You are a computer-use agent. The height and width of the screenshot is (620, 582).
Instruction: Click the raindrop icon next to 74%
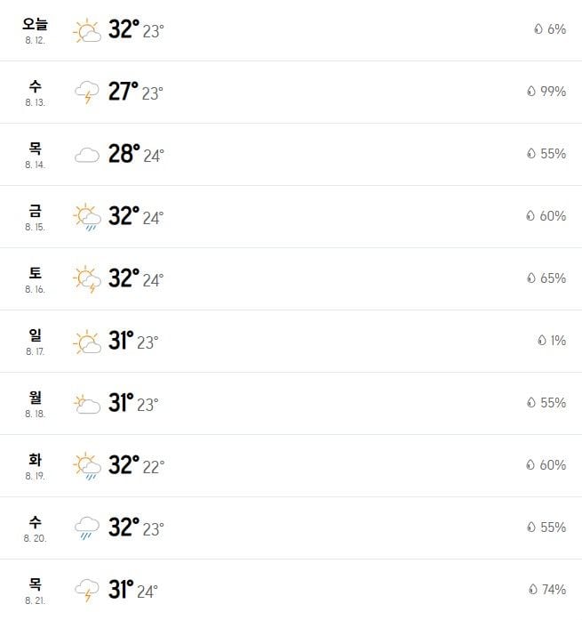(533, 589)
